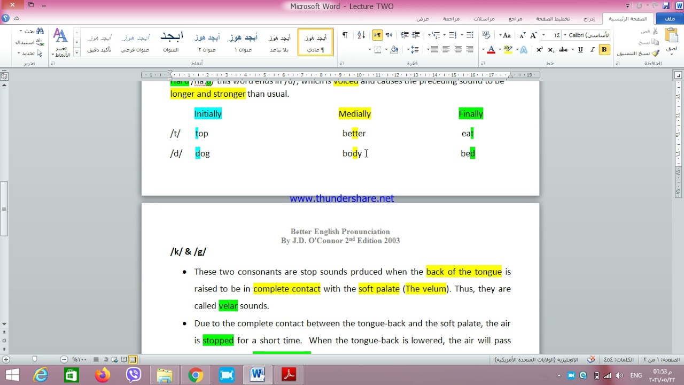Click Grow Font button

[533, 35]
